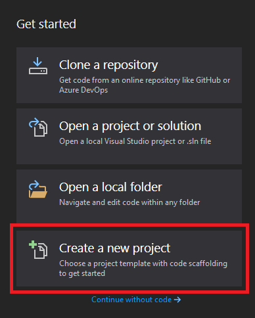Click the local Visual Studio project description
This screenshot has width=255, height=318.
click(135, 141)
